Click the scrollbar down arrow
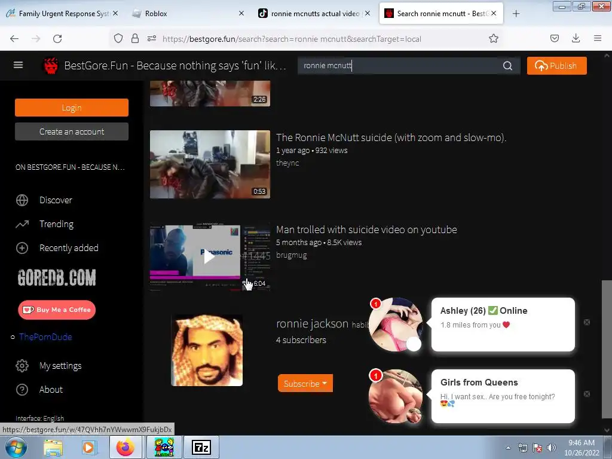The width and height of the screenshot is (612, 459). [607, 430]
